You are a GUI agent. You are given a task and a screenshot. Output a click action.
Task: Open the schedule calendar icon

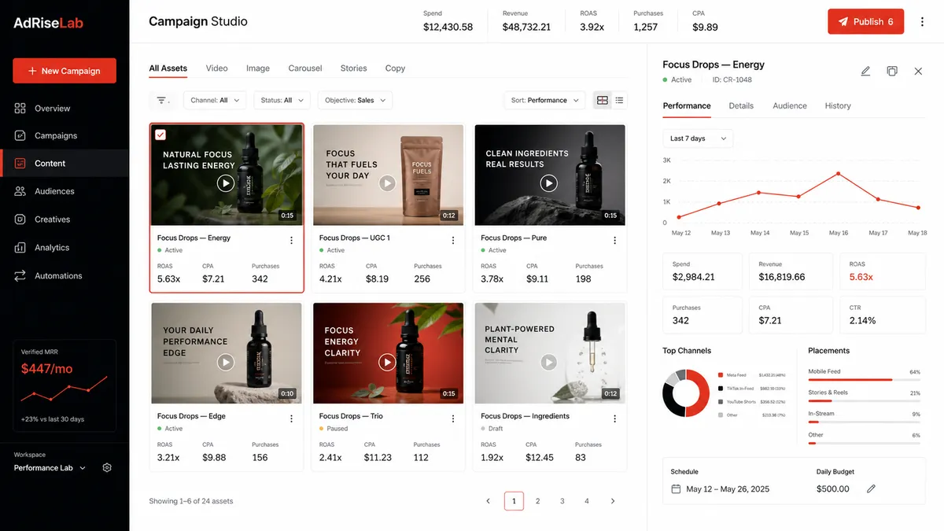pos(676,489)
